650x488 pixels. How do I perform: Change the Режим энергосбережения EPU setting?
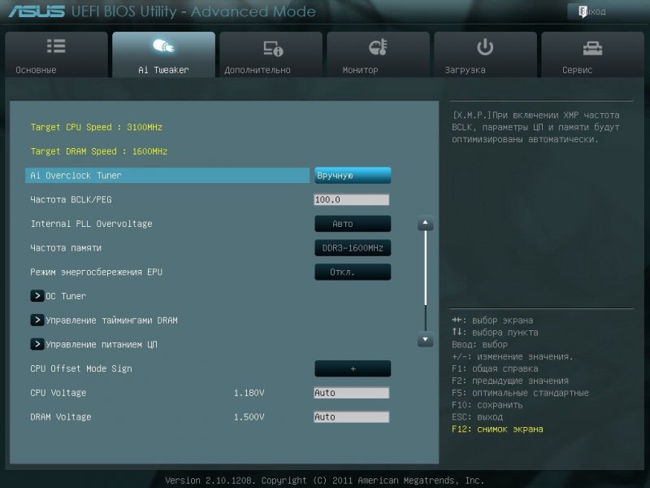pos(353,272)
